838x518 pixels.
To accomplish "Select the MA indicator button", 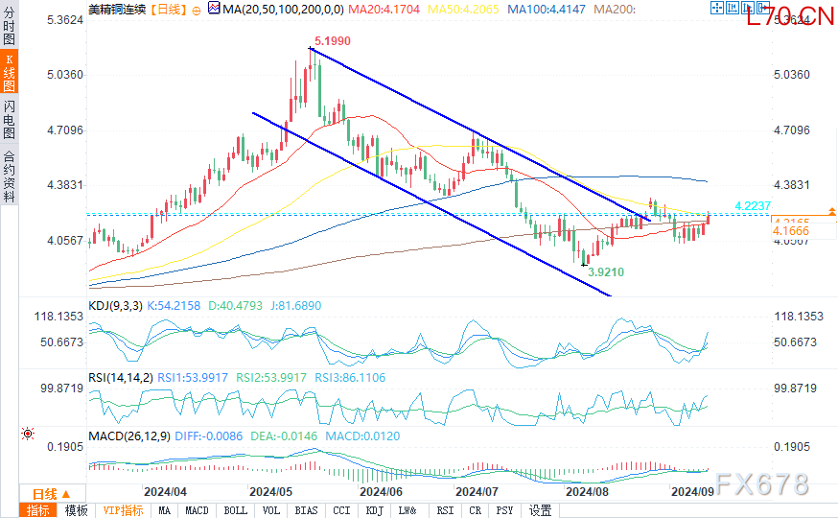I will tap(165, 510).
